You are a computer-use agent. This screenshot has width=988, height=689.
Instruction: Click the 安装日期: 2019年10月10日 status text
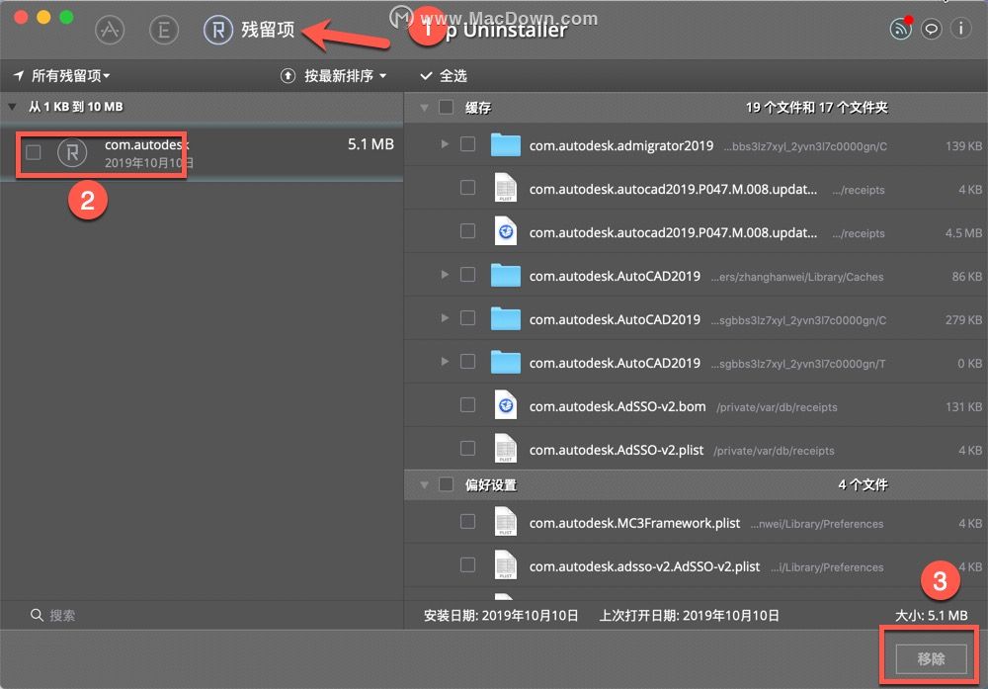click(x=501, y=615)
